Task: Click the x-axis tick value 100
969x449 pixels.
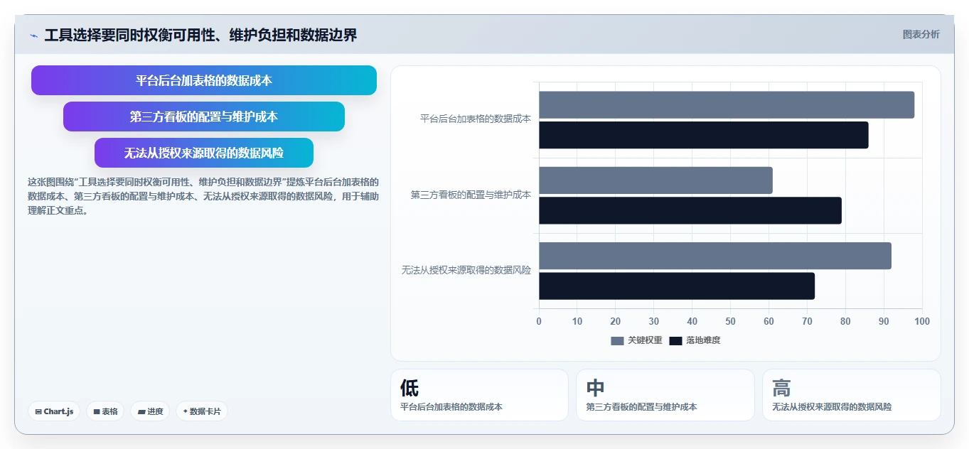Action: 922,322
